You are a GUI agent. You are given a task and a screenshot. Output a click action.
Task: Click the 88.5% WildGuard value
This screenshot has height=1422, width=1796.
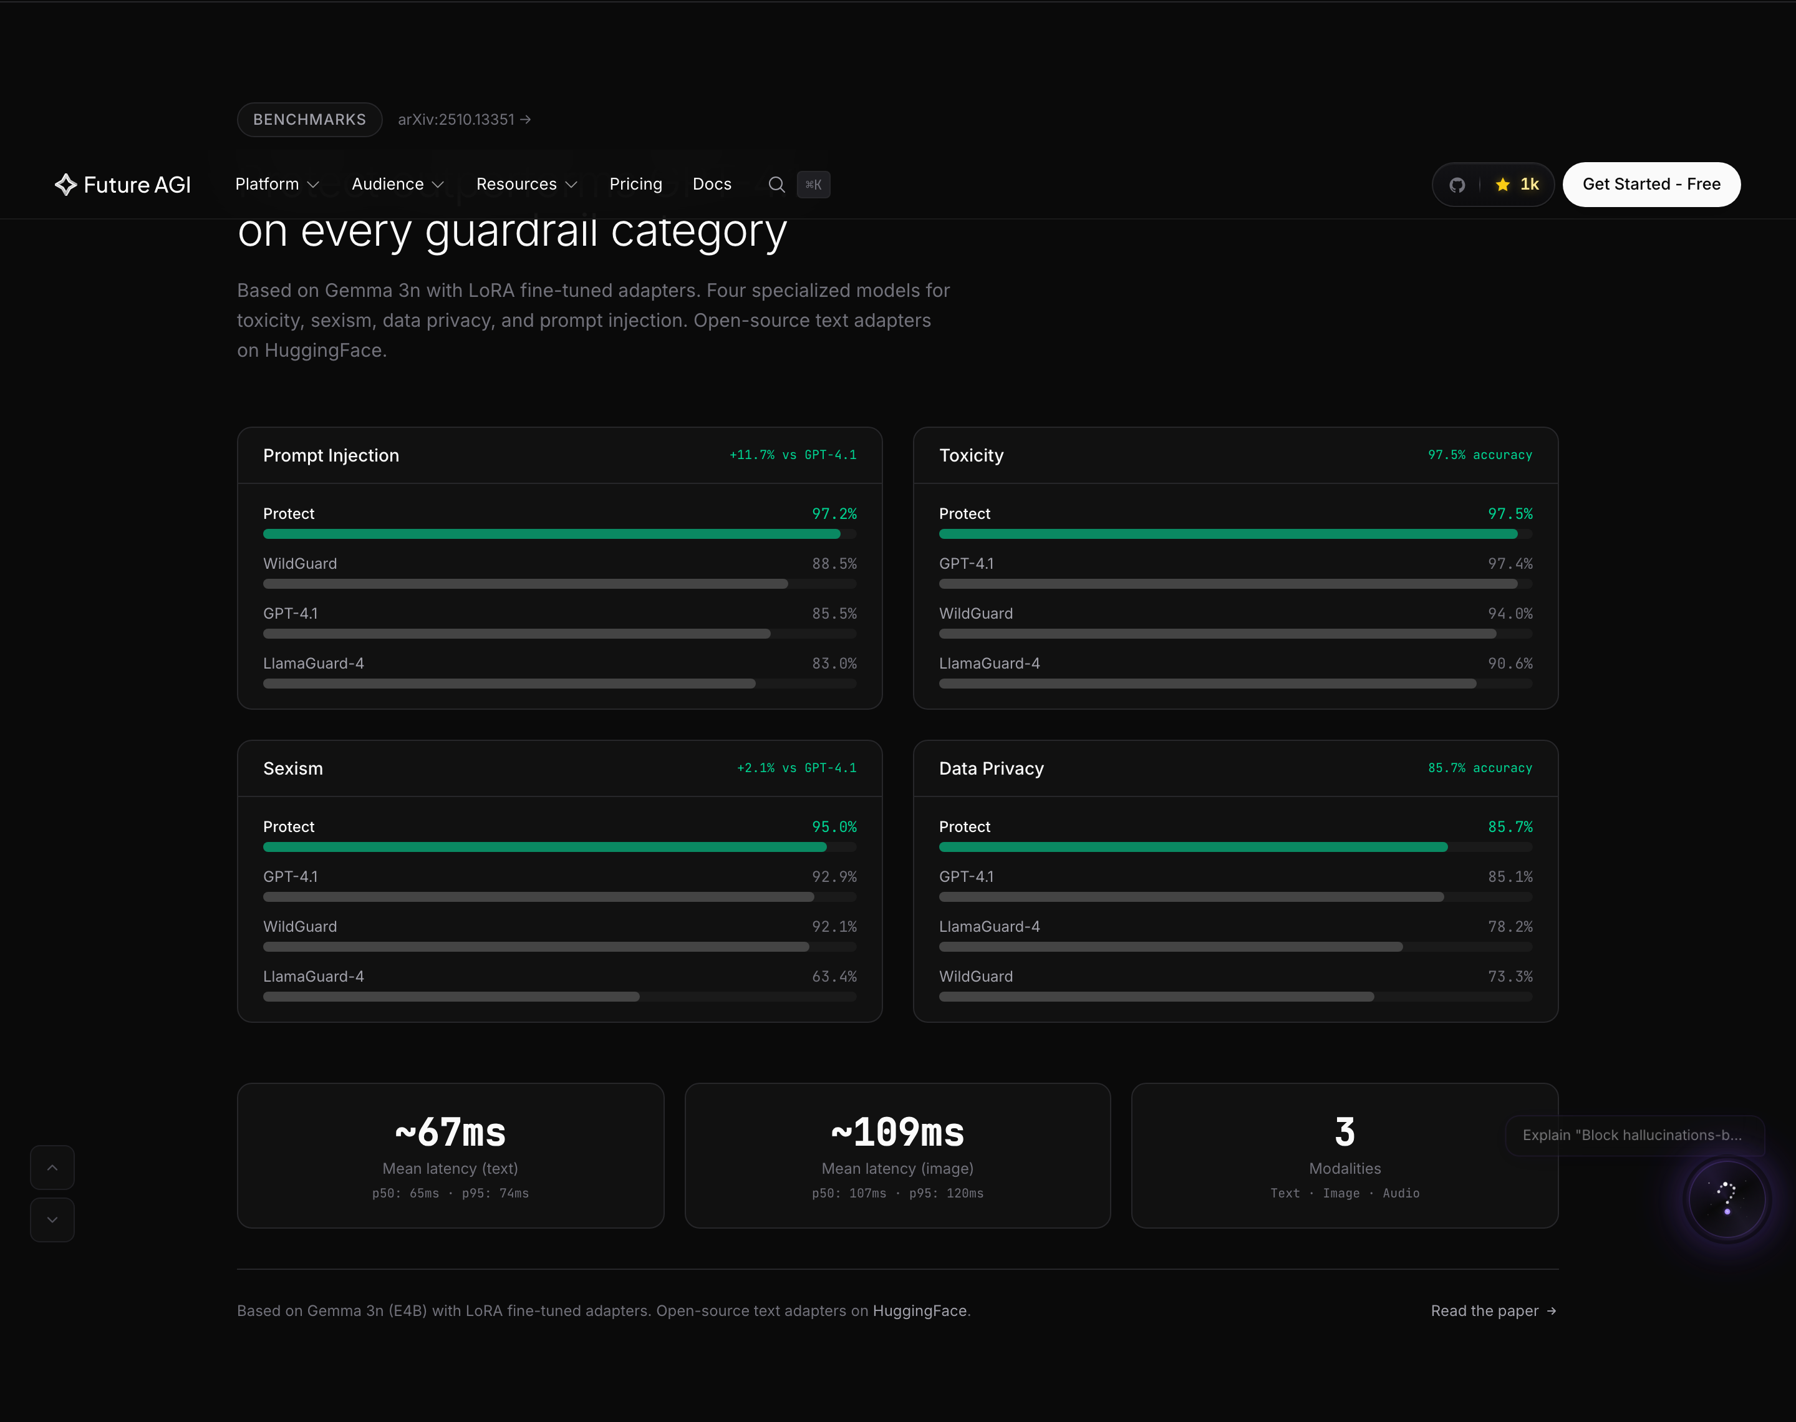point(834,564)
